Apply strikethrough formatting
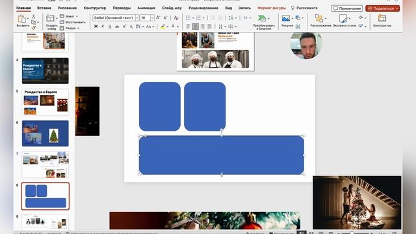 (x=117, y=27)
